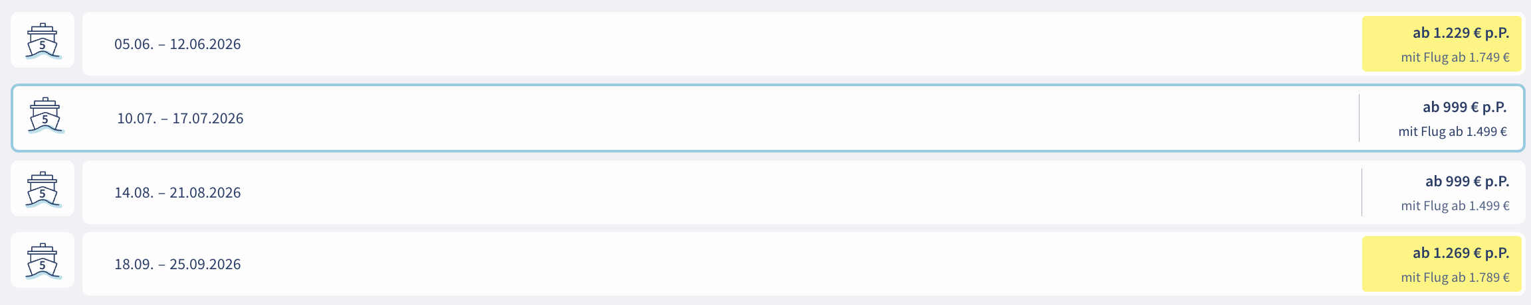Click empty area of the June 2026 cruise row
Screen dimensions: 1531x305
731,44
